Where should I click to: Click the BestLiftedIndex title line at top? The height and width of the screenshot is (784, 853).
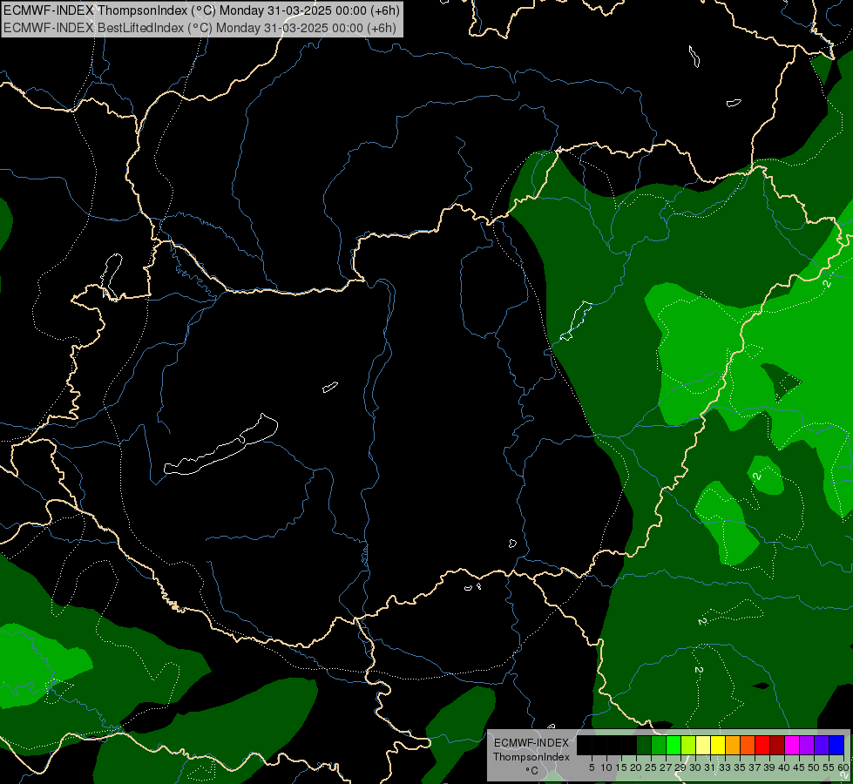tap(200, 28)
